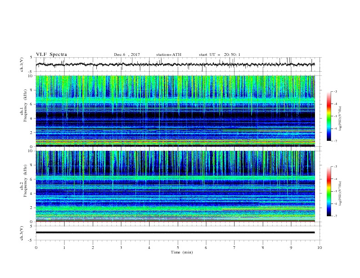
Task: Click the log(PSD) label beside ch.1 colorbar
Action: 340,119
